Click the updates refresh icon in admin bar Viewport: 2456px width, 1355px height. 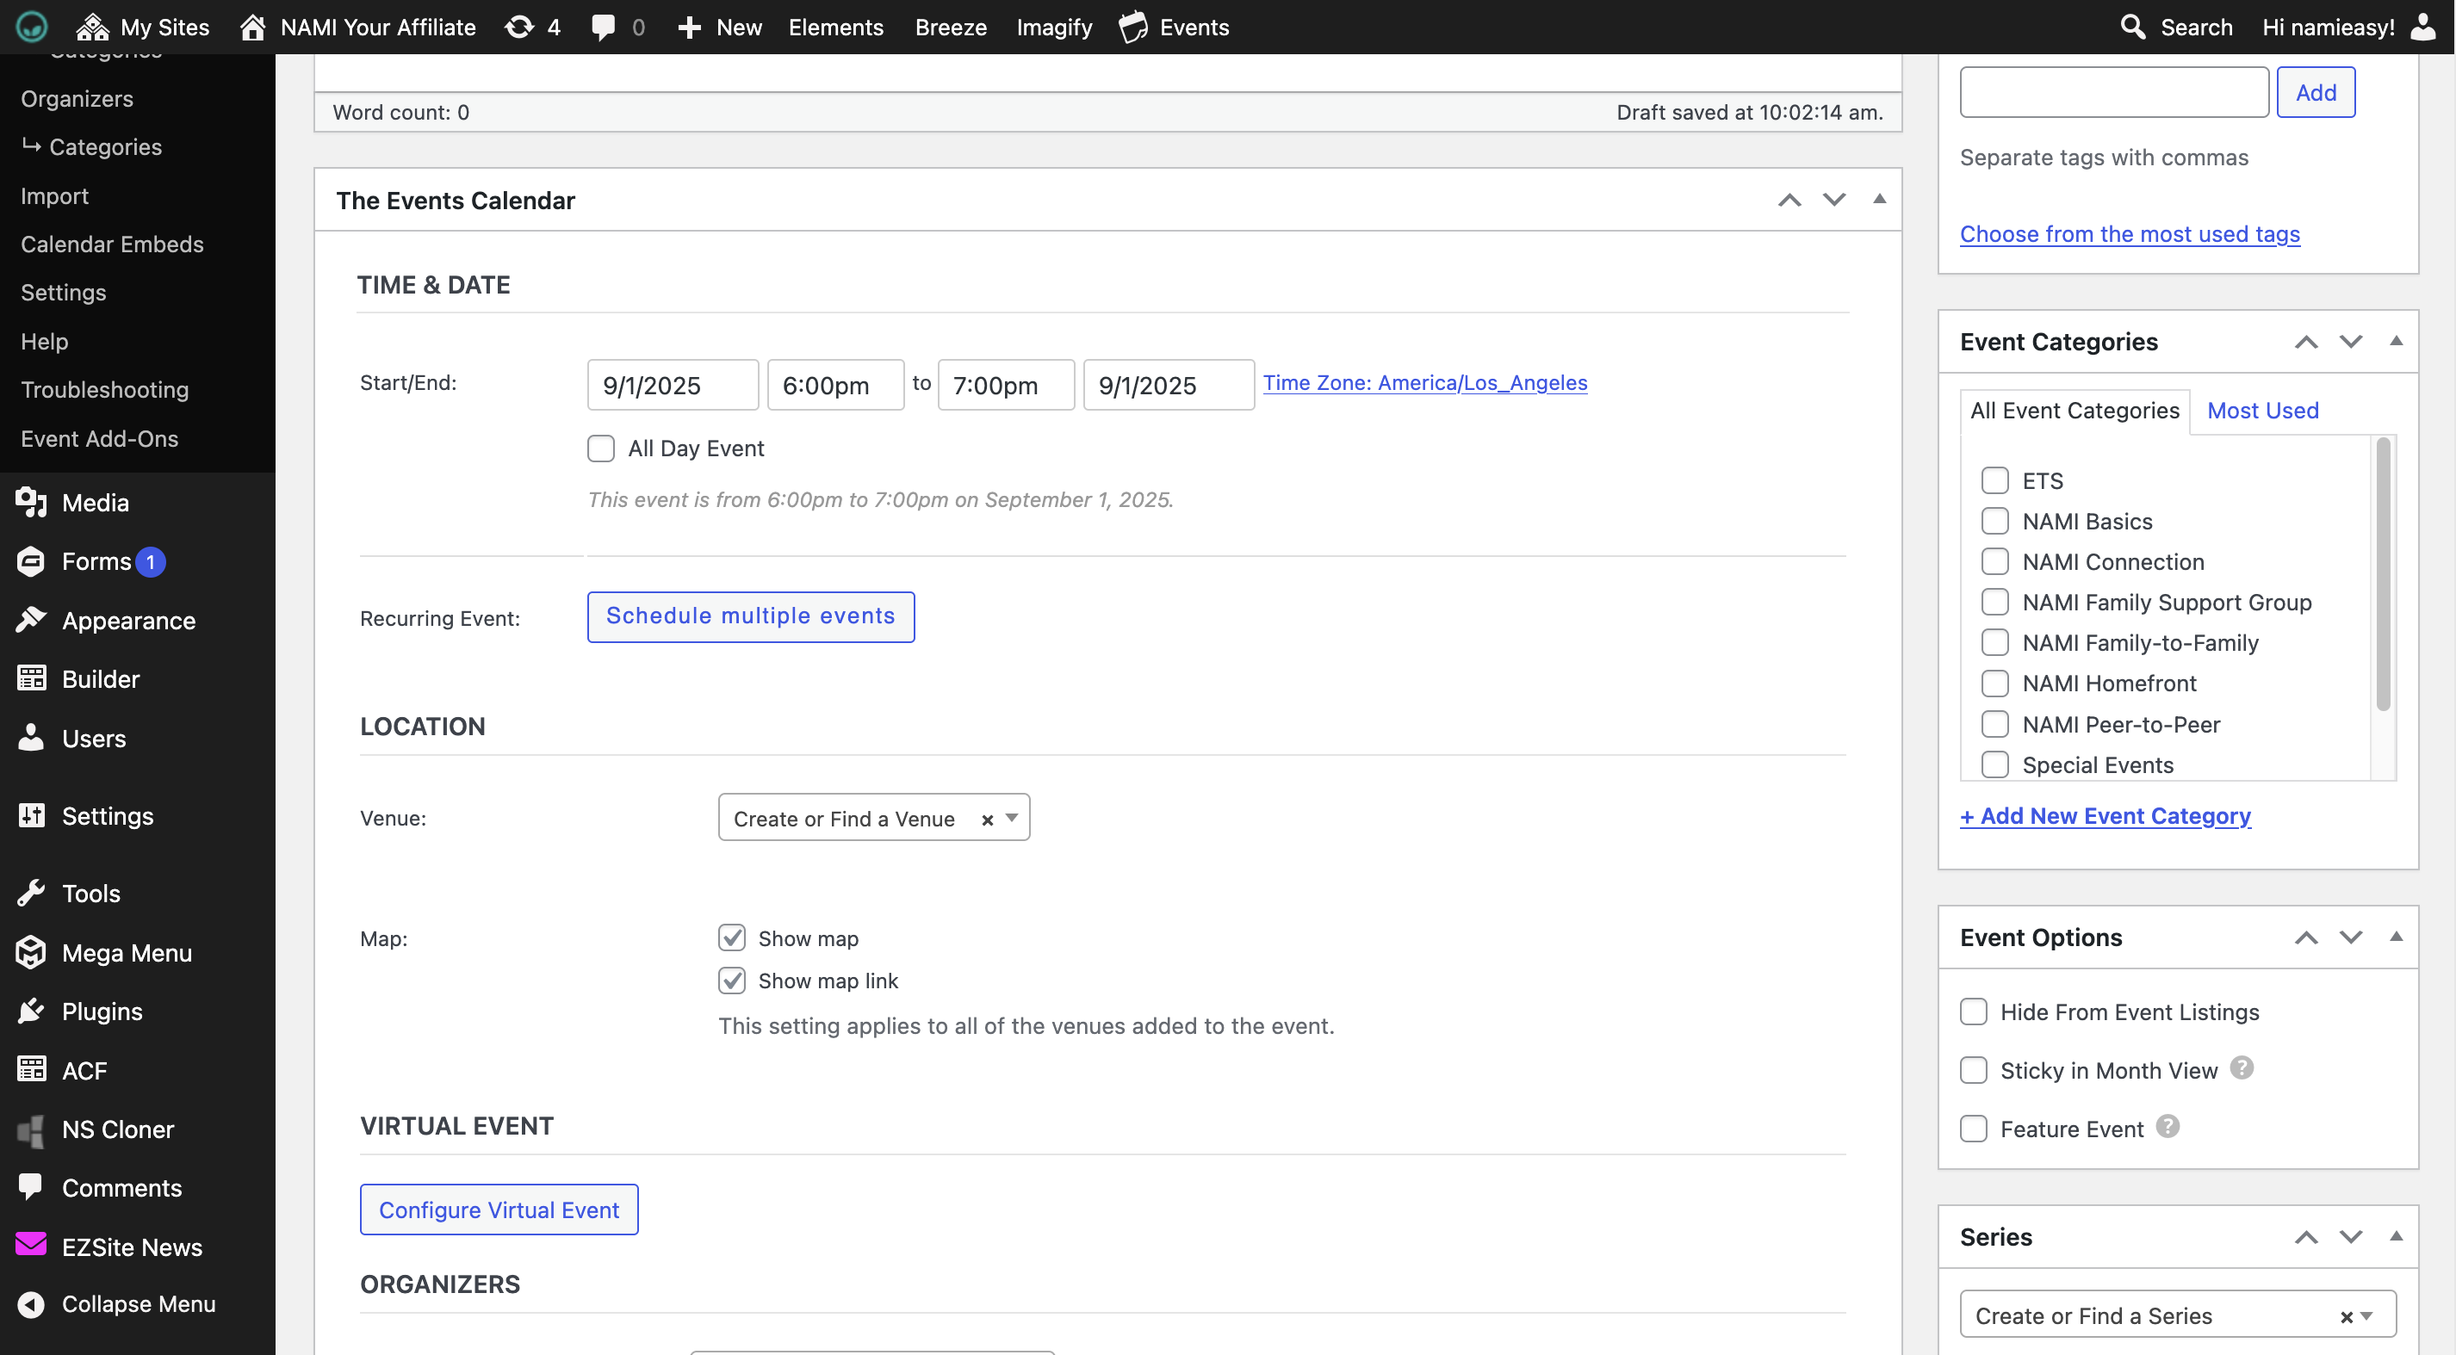tap(518, 27)
